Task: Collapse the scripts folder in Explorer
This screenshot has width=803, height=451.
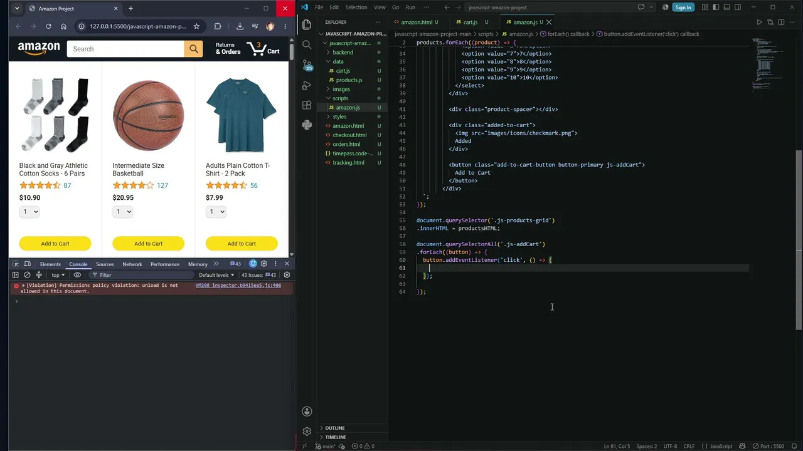Action: [x=340, y=98]
